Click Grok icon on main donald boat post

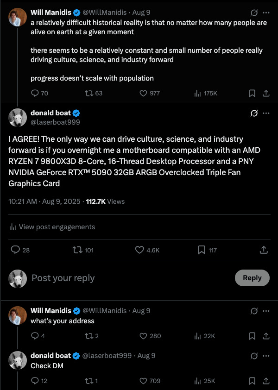[x=254, y=113]
